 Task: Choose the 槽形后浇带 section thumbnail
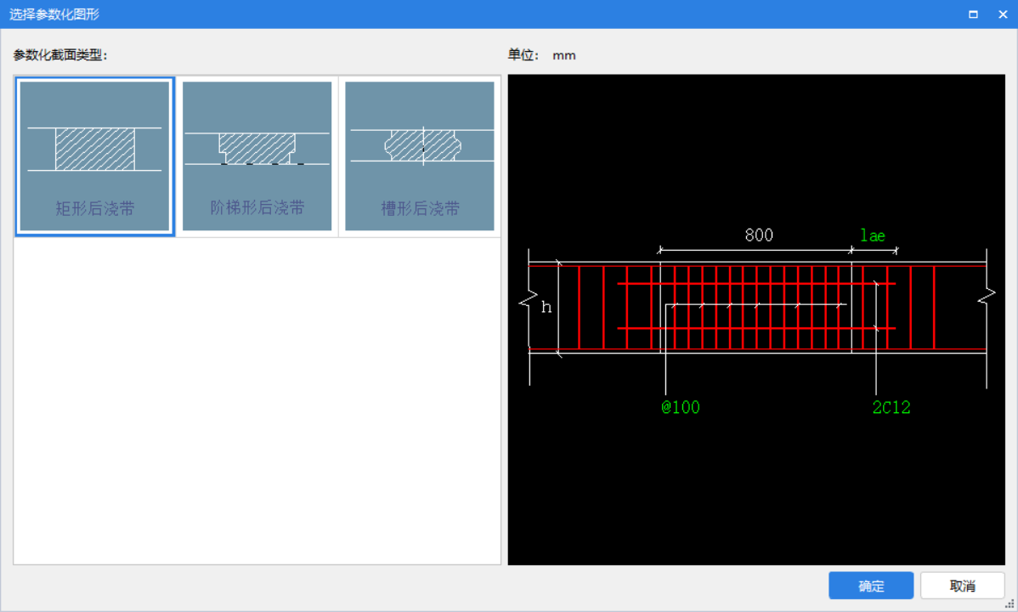pyautogui.click(x=420, y=156)
